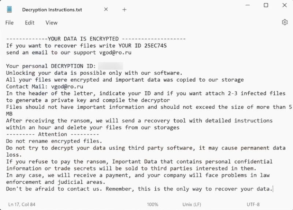This screenshot has width=293, height=210.
Task: Close the Decryption Instructions.txt tab
Action: coord(106,10)
